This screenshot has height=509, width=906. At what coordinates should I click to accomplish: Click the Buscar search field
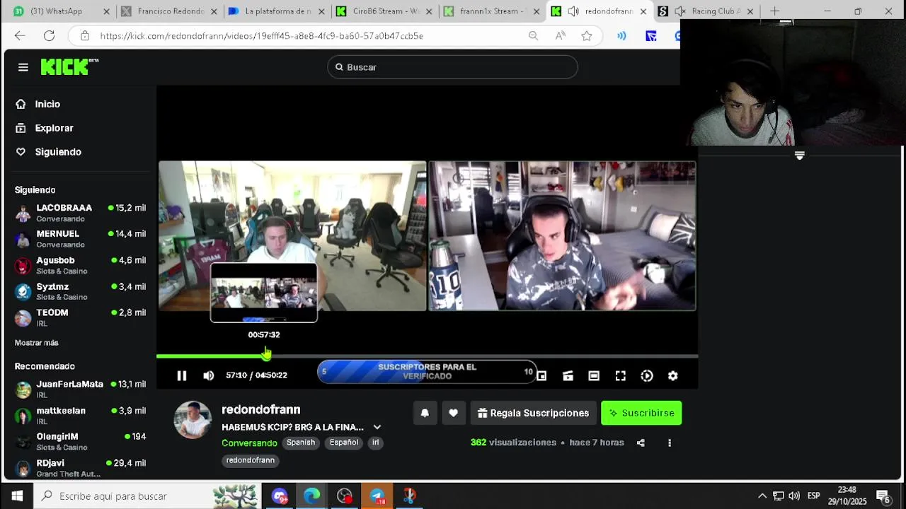pyautogui.click(x=452, y=67)
